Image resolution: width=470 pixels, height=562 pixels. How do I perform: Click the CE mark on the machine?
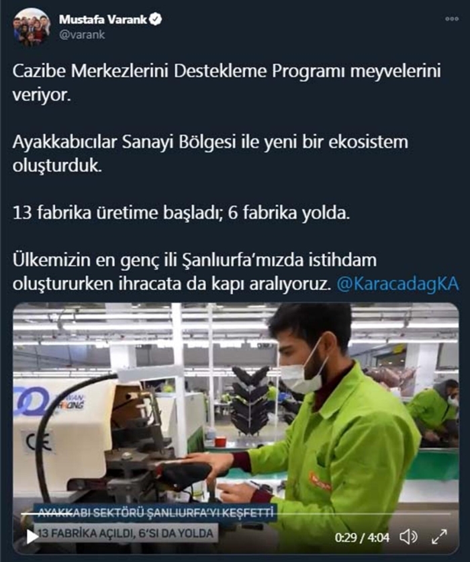coord(39,442)
